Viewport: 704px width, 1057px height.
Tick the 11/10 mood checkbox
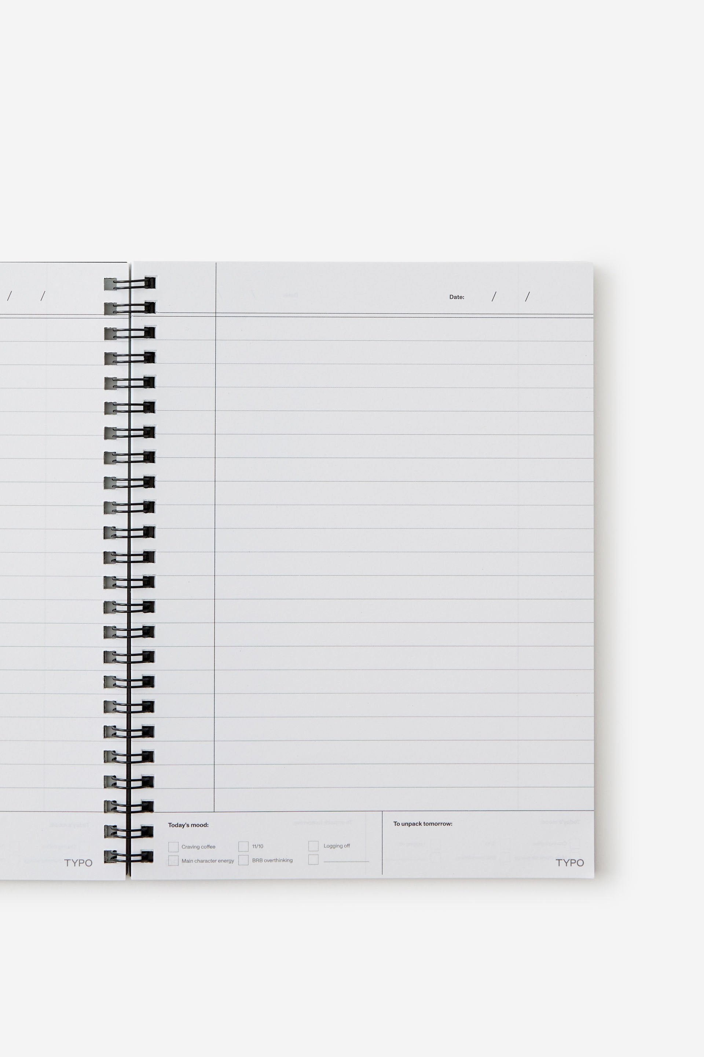[243, 846]
